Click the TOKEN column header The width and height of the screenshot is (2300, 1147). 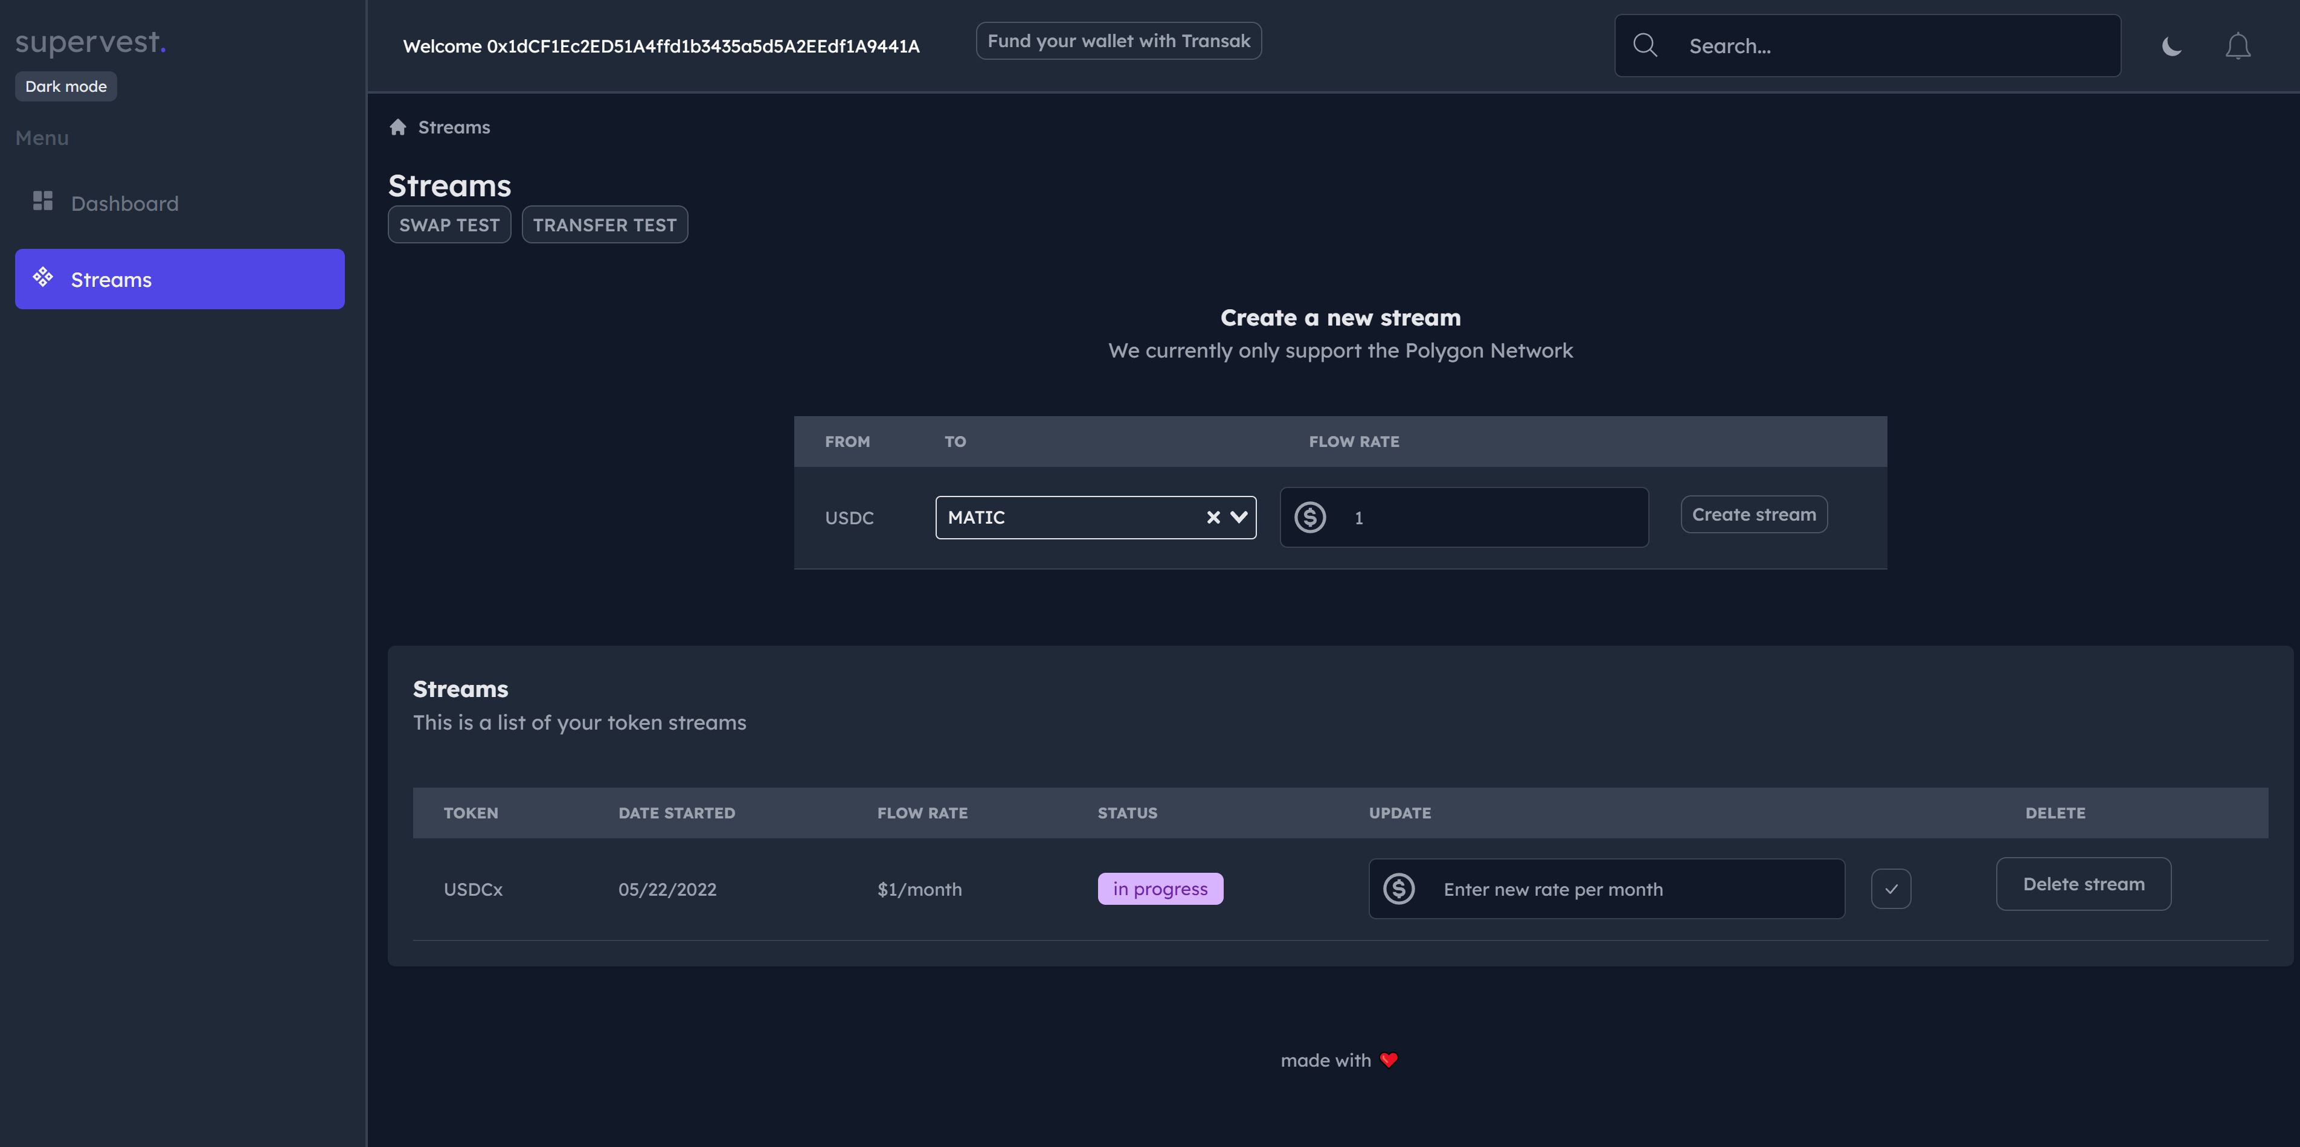coord(471,812)
